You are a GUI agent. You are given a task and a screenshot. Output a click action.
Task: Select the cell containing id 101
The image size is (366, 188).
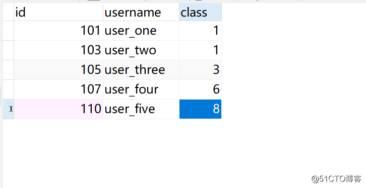coord(58,31)
